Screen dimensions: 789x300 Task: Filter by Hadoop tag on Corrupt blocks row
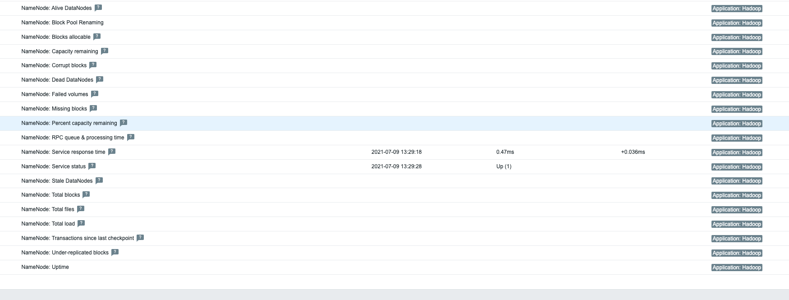(737, 66)
